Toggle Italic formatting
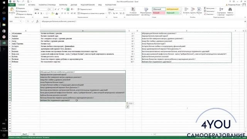 38,14
